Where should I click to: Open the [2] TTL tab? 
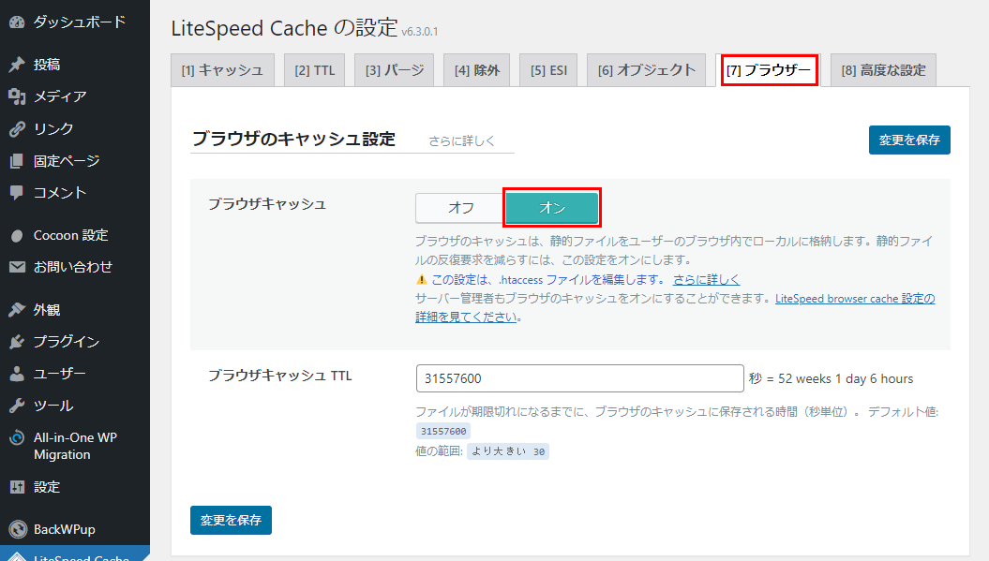tap(314, 70)
